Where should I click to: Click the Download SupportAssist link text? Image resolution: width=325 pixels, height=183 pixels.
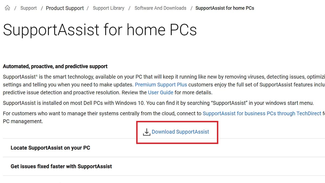pyautogui.click(x=180, y=132)
